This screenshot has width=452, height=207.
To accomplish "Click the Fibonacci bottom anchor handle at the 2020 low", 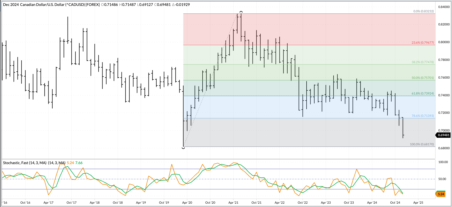I will 183,148.
